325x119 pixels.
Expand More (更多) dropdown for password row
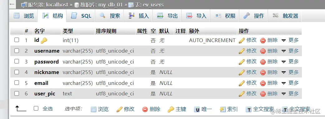[x=290, y=62]
